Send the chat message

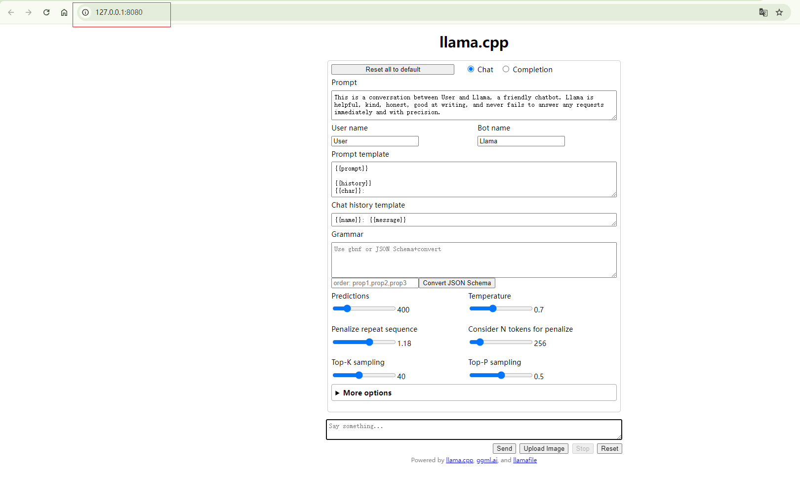pyautogui.click(x=504, y=448)
